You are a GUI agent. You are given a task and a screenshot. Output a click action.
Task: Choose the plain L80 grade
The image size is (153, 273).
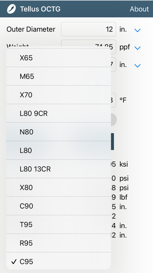point(59,151)
